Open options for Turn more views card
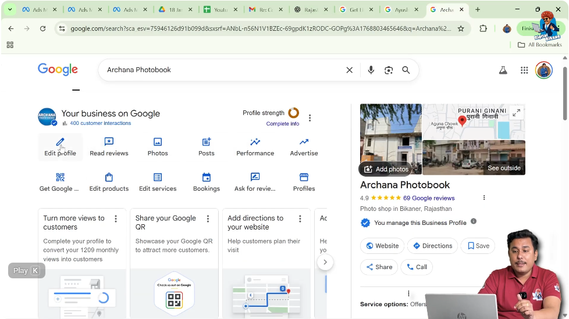 [x=116, y=218]
